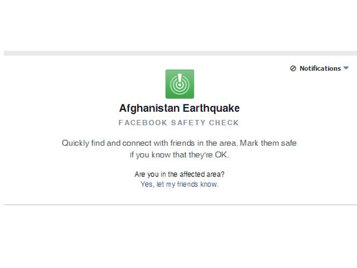
Task: Click the horizontal divider line below the panel
Action: [x=180, y=205]
